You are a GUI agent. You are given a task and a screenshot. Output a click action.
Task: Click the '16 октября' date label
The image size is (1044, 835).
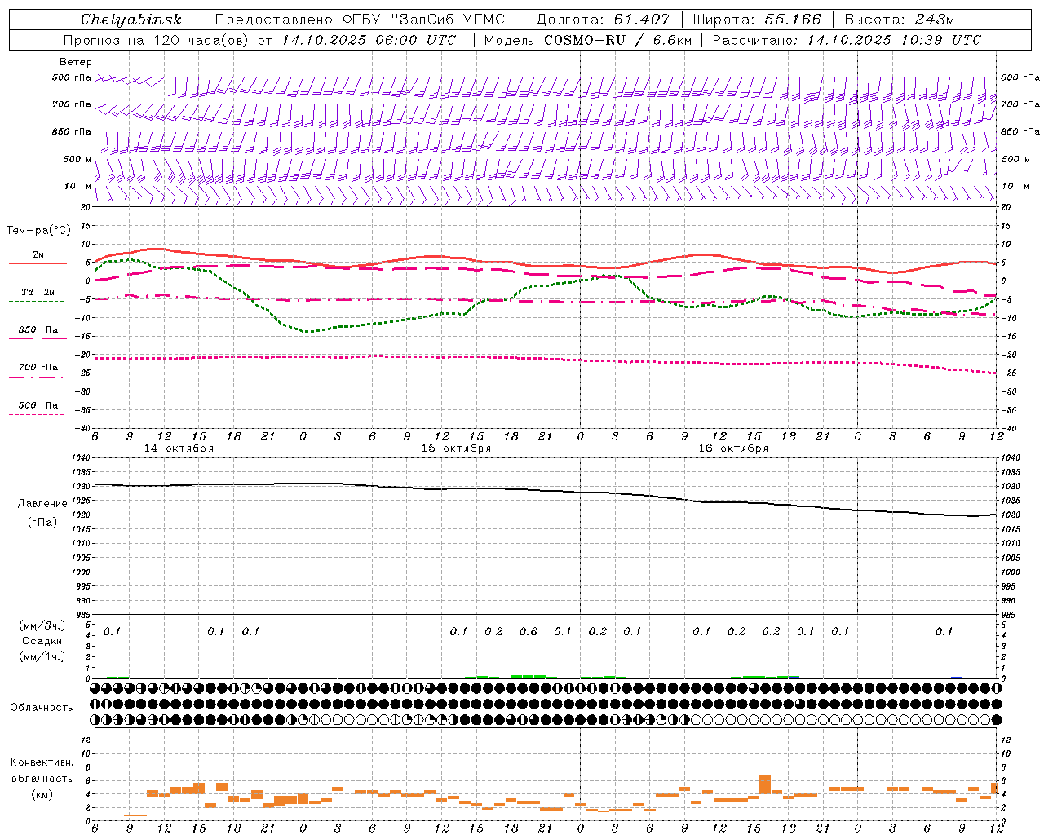tap(733, 448)
